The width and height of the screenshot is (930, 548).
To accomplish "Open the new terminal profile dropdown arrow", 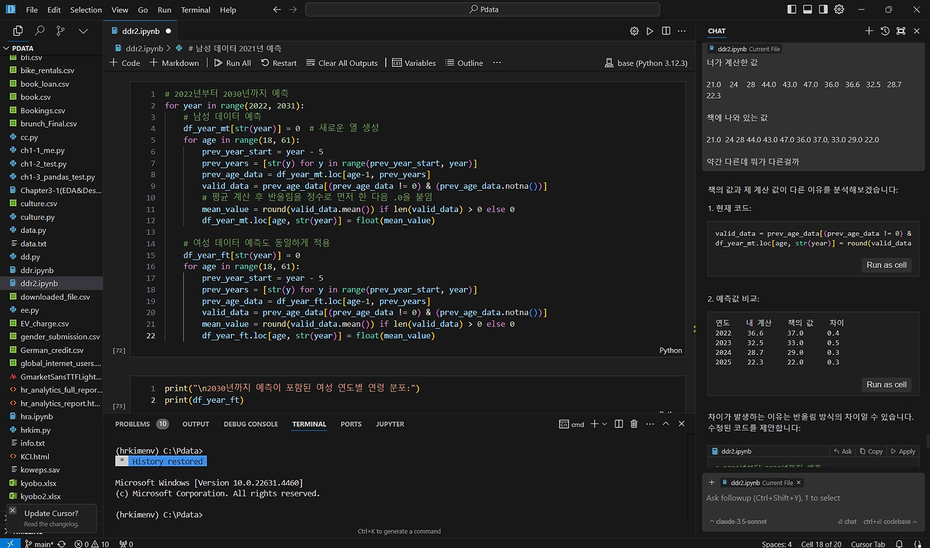I will [x=606, y=424].
